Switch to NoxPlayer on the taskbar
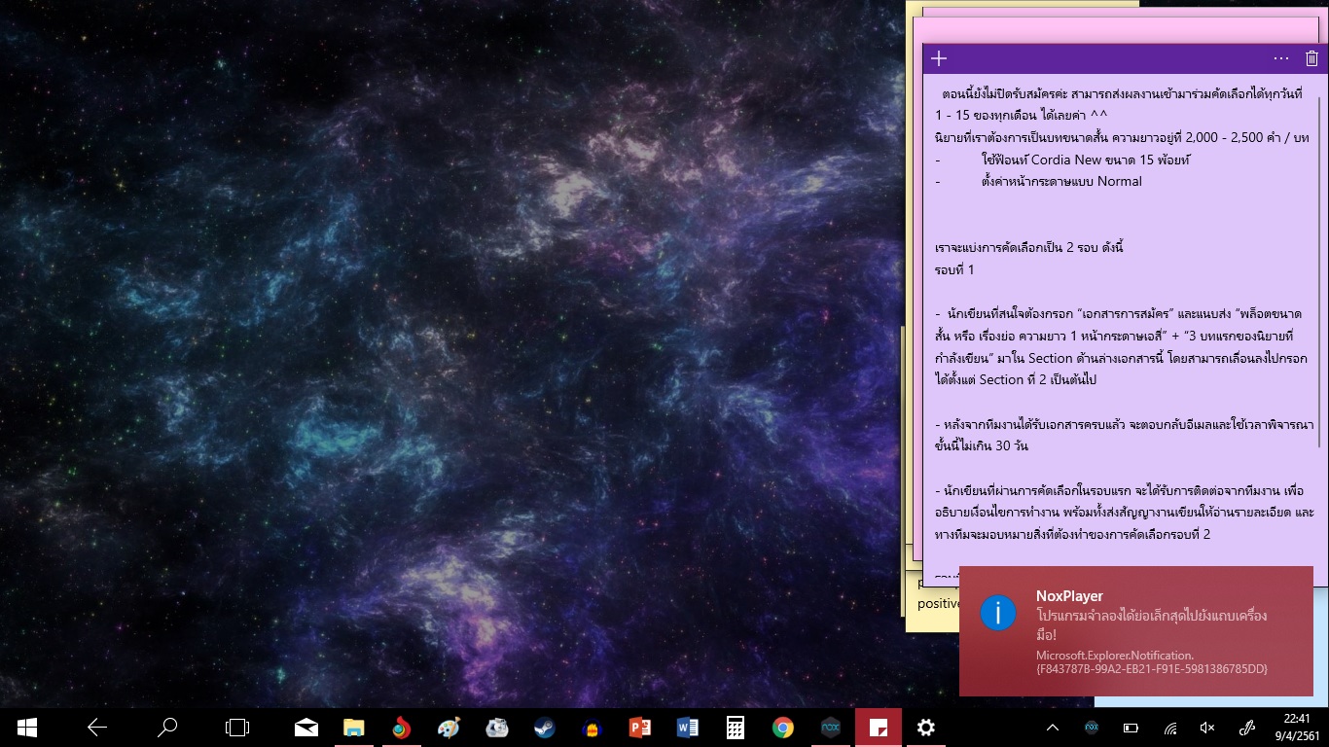The width and height of the screenshot is (1329, 747). tap(830, 728)
